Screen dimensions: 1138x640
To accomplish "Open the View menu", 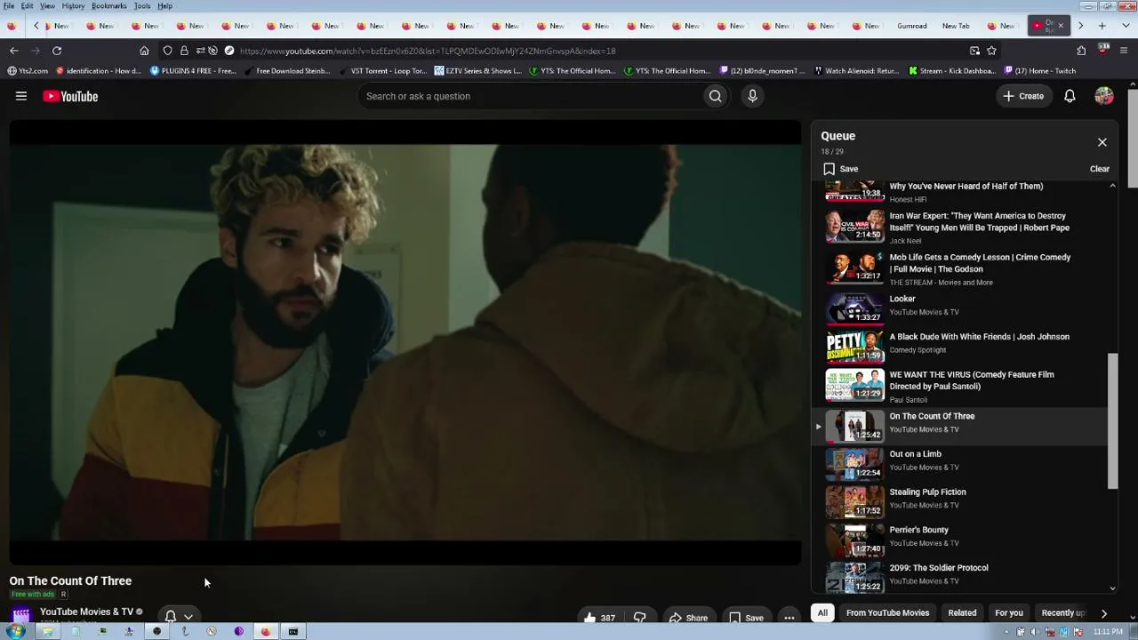I will coord(47,6).
